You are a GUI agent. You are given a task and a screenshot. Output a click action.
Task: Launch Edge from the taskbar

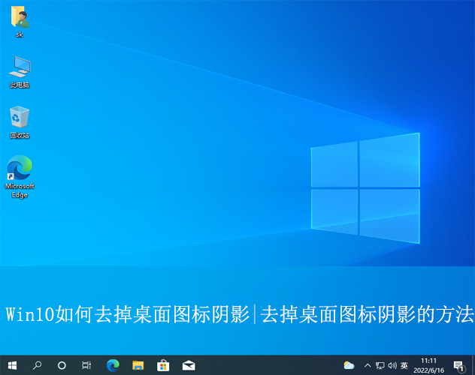(x=113, y=365)
